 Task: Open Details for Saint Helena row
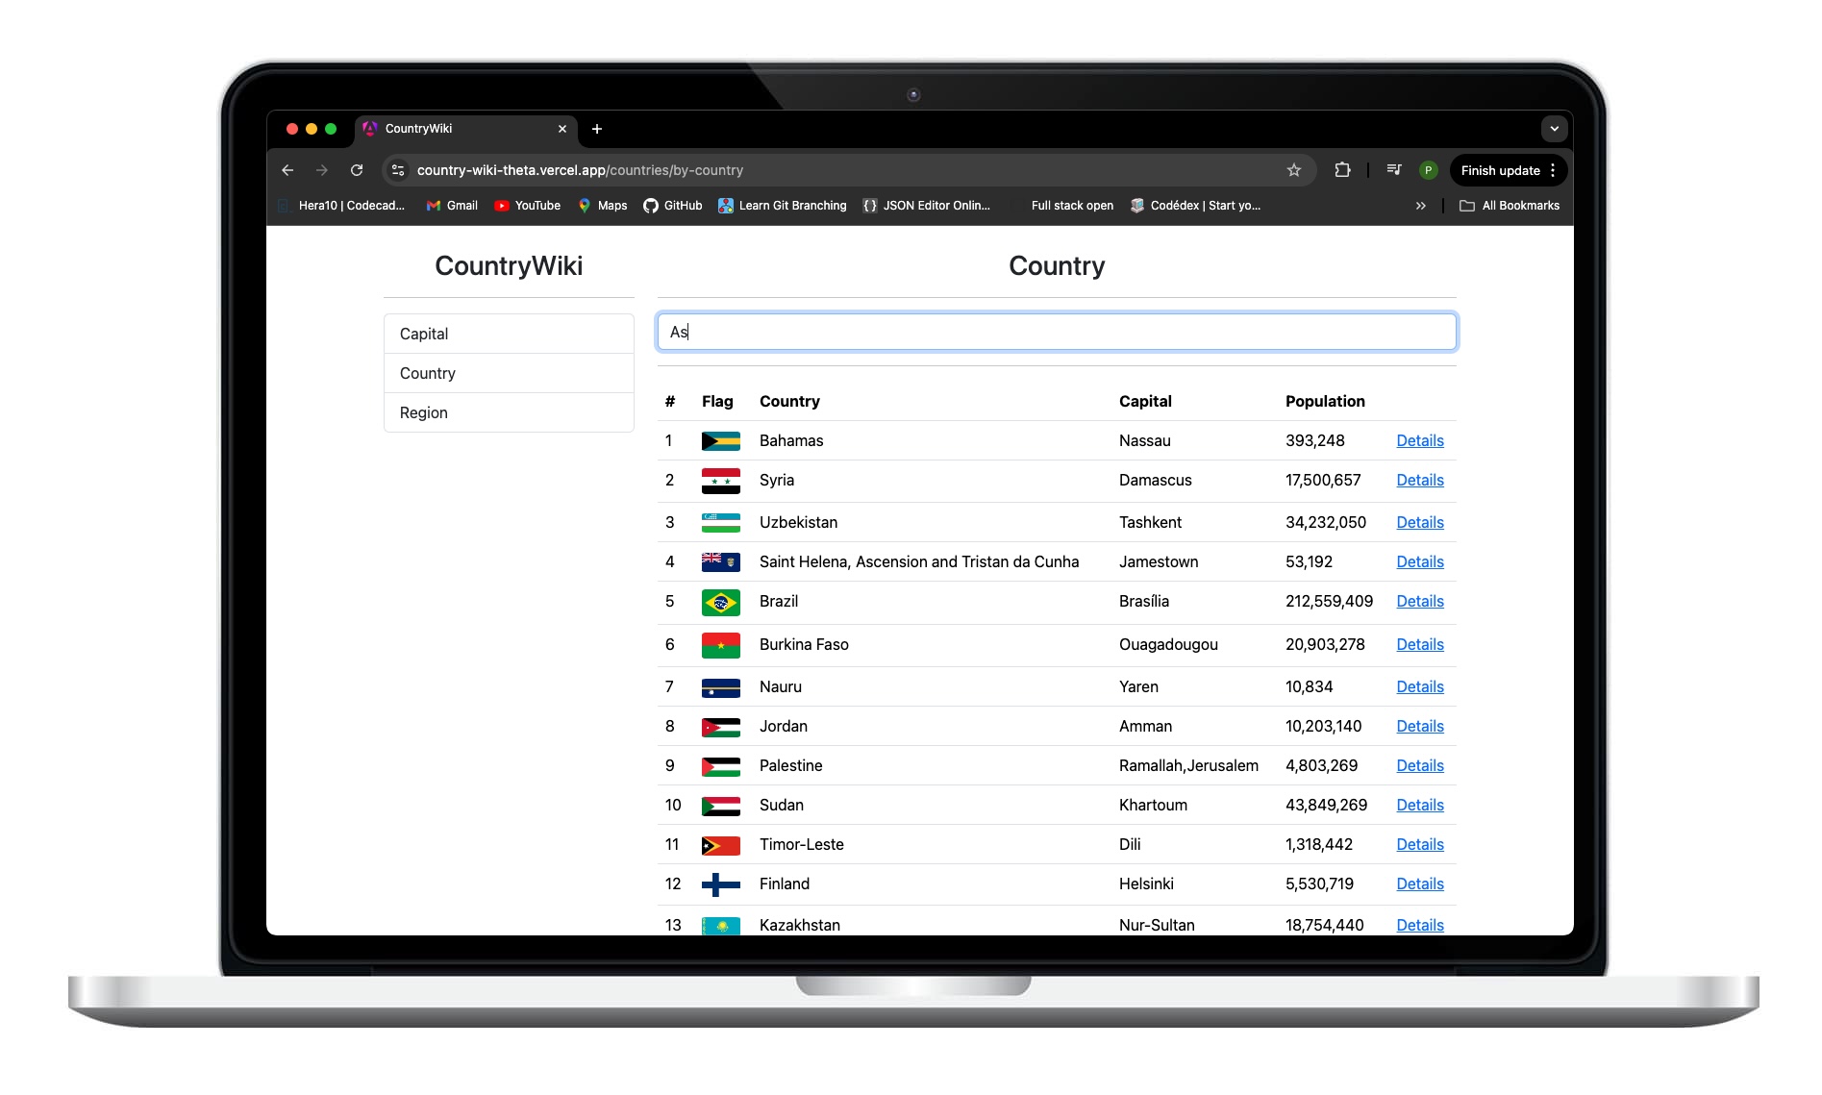point(1420,561)
